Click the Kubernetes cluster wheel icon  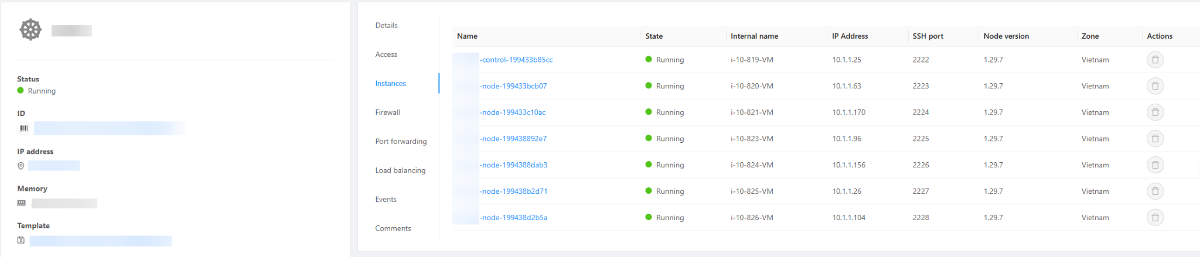30,29
